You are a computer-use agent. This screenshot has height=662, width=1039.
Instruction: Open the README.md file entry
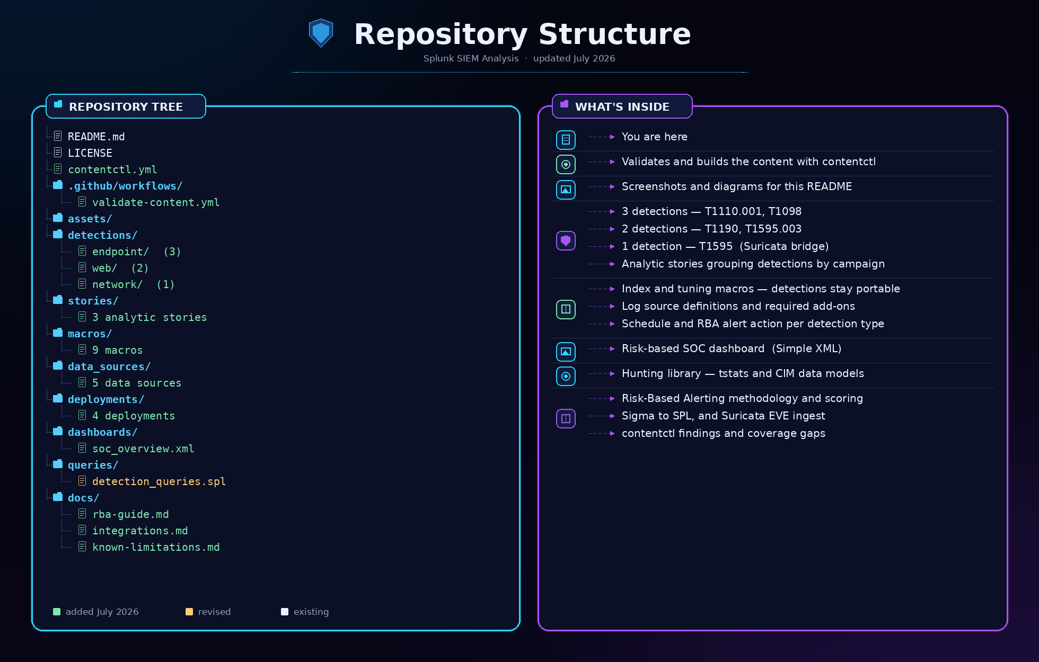point(96,137)
